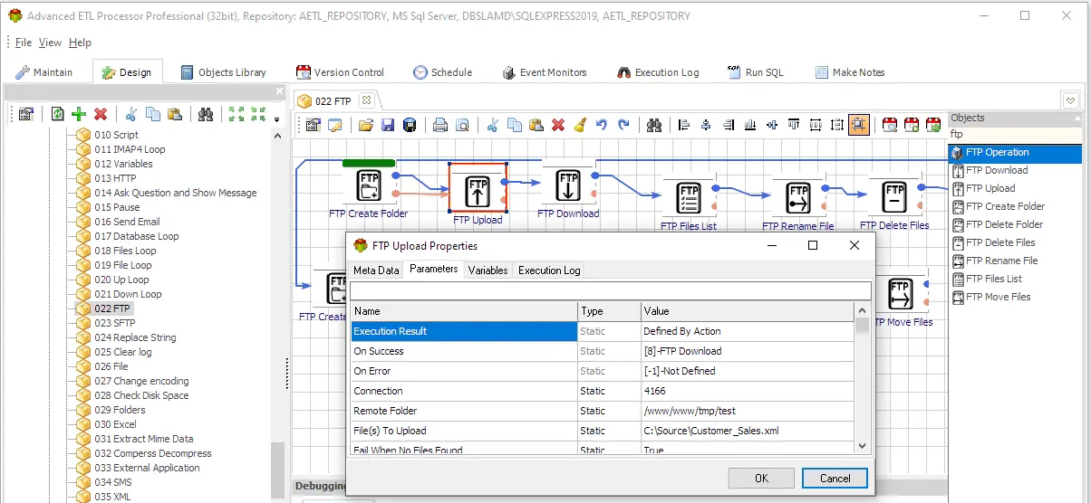
Task: Click the Cancel button
Action: pos(835,478)
